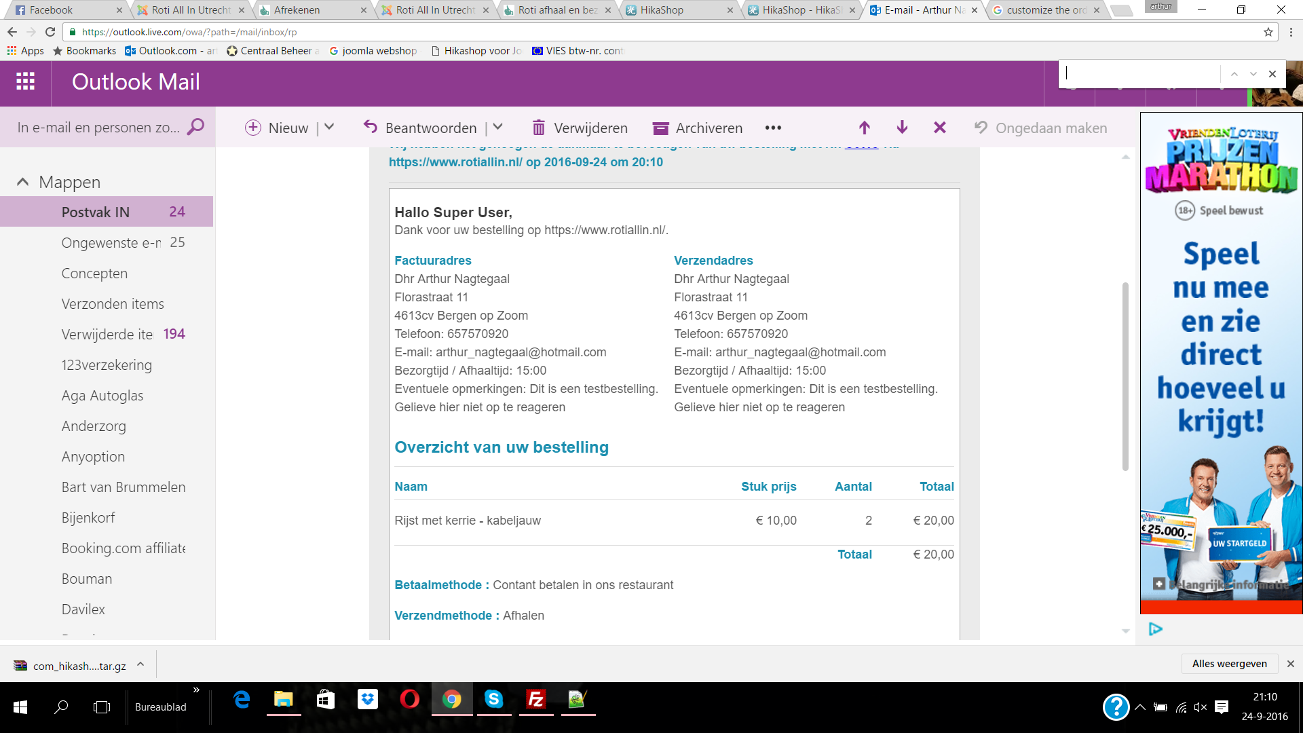This screenshot has height=733, width=1303.
Task: Bookmark this page with star icon
Action: 1268,32
